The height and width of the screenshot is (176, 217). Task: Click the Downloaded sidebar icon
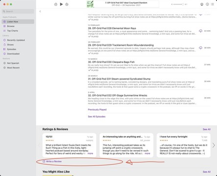[x=4, y=54]
